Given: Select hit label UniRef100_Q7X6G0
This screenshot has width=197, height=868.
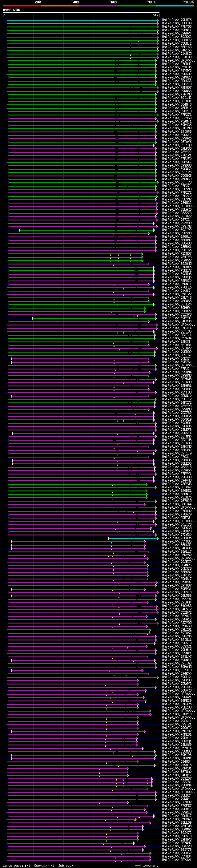Looking at the screenshot, I should 177,535.
